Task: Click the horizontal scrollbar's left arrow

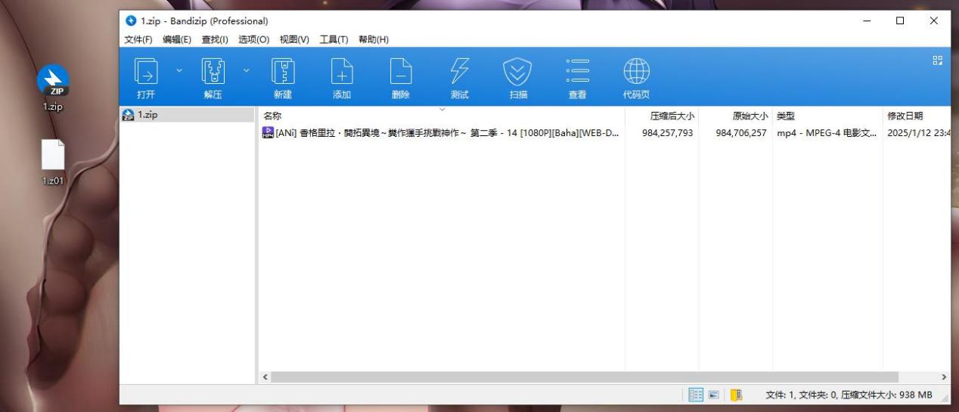Action: click(265, 376)
